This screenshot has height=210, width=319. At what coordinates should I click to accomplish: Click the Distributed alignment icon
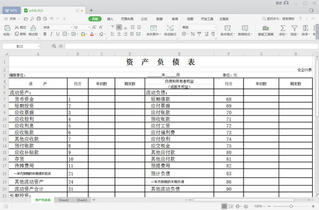pos(138,34)
